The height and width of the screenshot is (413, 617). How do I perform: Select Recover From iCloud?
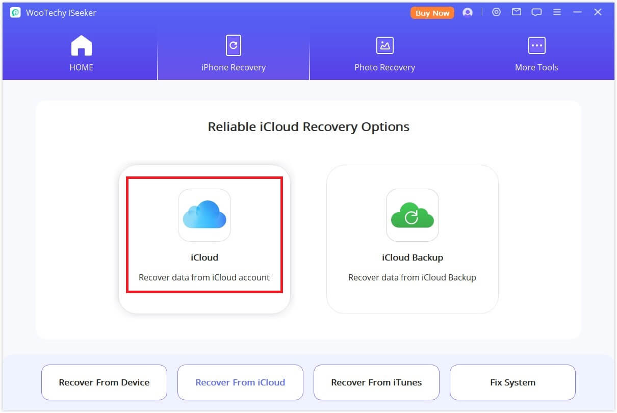(240, 382)
